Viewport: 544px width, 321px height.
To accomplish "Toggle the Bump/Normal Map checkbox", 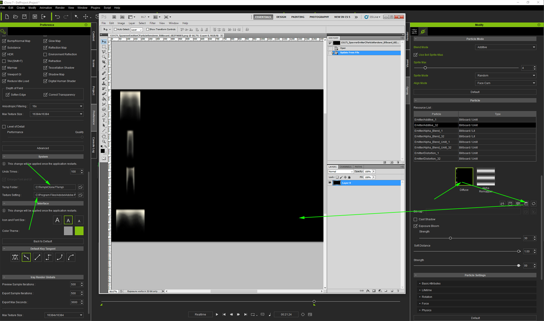I will [x=4, y=41].
